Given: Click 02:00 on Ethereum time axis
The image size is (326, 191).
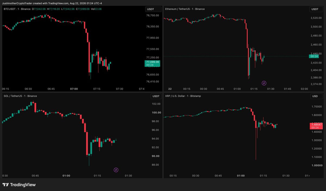Looking at the screenshot, I should click(x=304, y=89).
